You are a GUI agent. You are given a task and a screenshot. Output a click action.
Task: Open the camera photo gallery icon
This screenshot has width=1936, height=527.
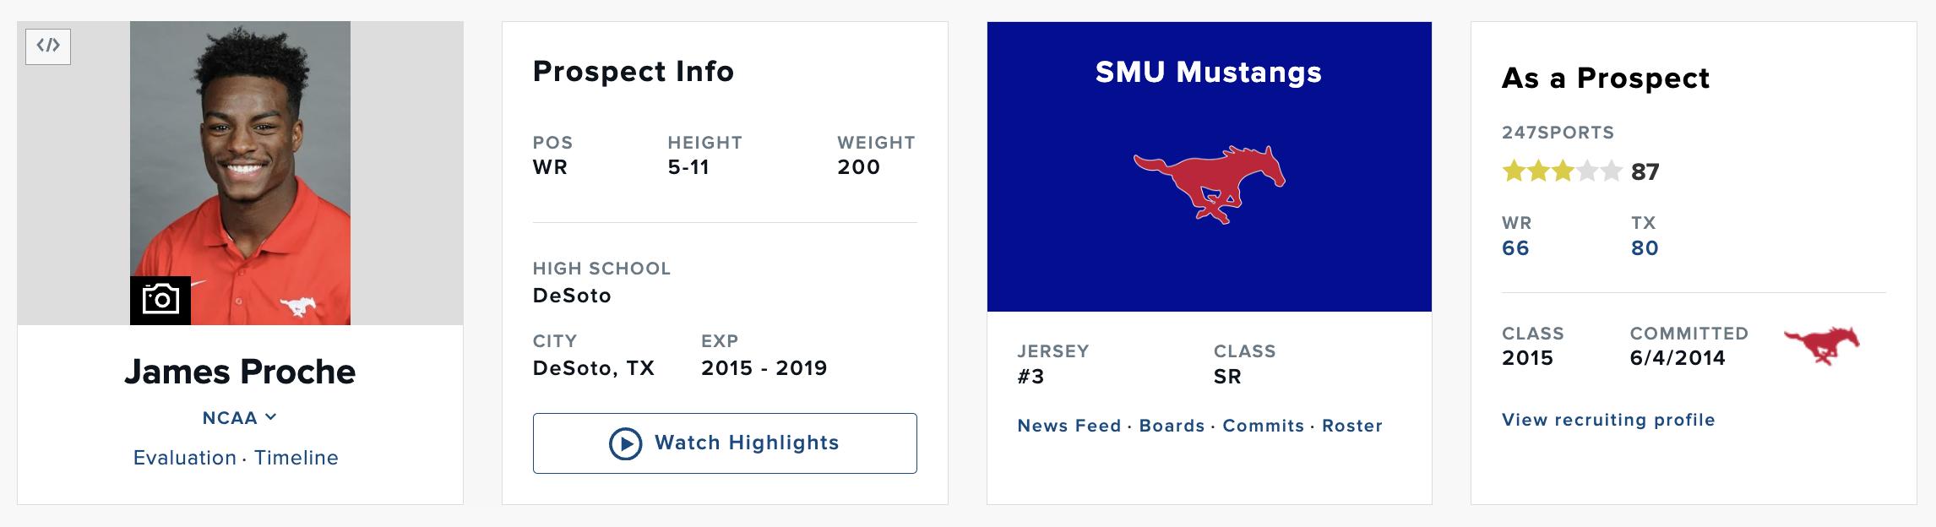point(160,300)
